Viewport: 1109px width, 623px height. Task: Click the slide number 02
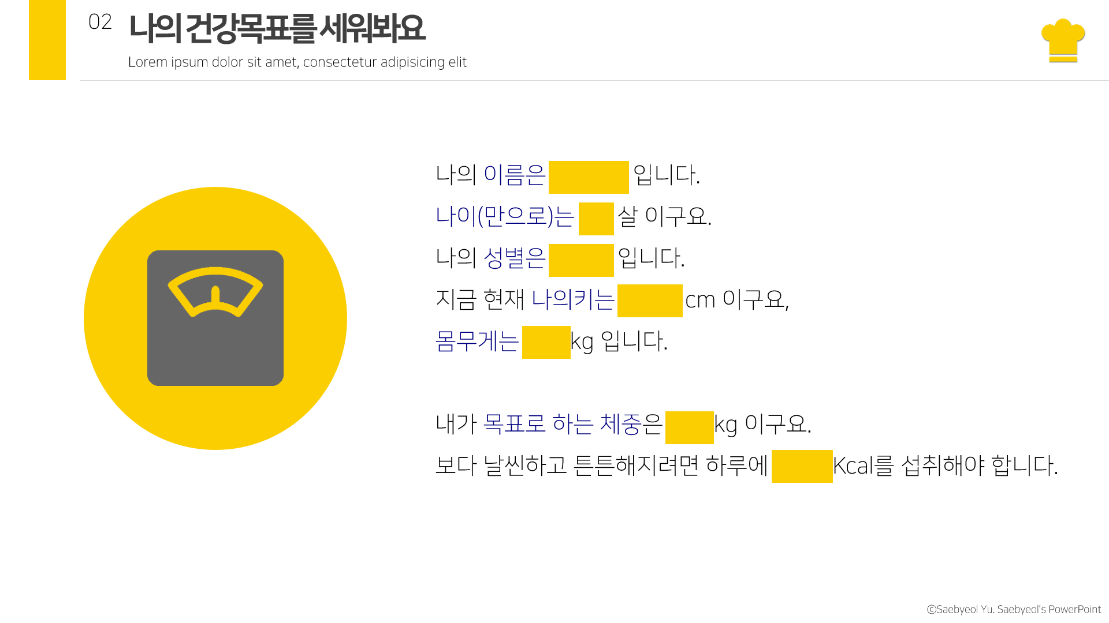tap(100, 22)
